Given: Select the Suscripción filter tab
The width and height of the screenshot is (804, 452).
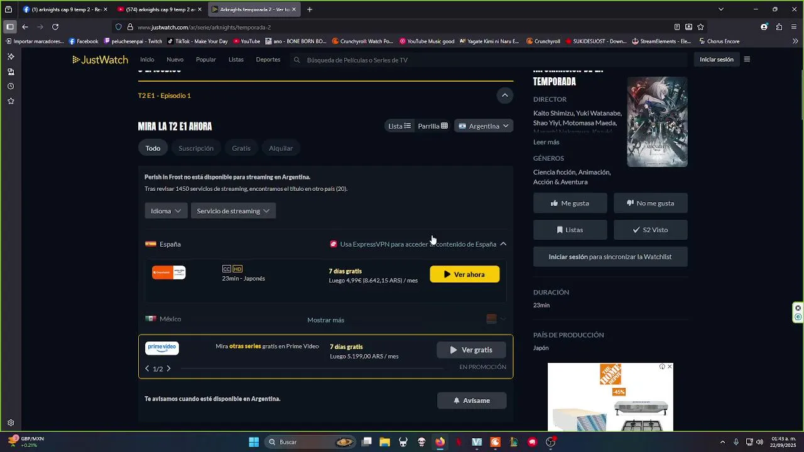Looking at the screenshot, I should pos(196,148).
